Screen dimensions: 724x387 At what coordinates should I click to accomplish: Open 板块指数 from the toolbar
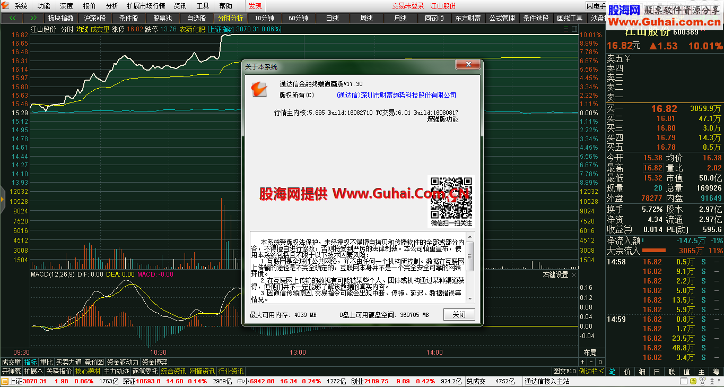(60, 18)
